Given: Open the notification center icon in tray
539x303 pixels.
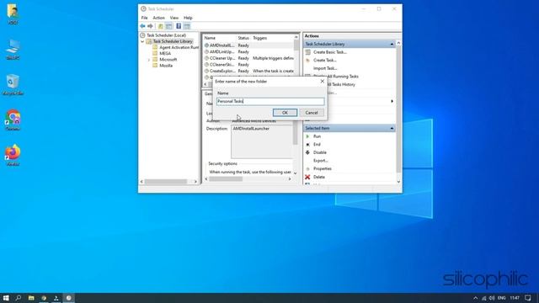Looking at the screenshot, I should point(528,298).
